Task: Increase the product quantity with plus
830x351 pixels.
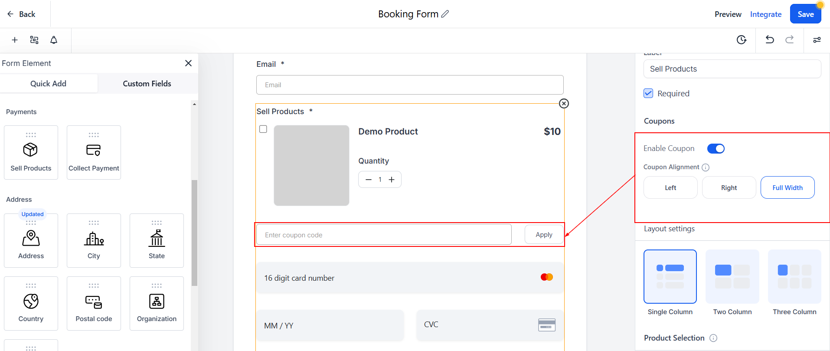Action: coord(392,180)
